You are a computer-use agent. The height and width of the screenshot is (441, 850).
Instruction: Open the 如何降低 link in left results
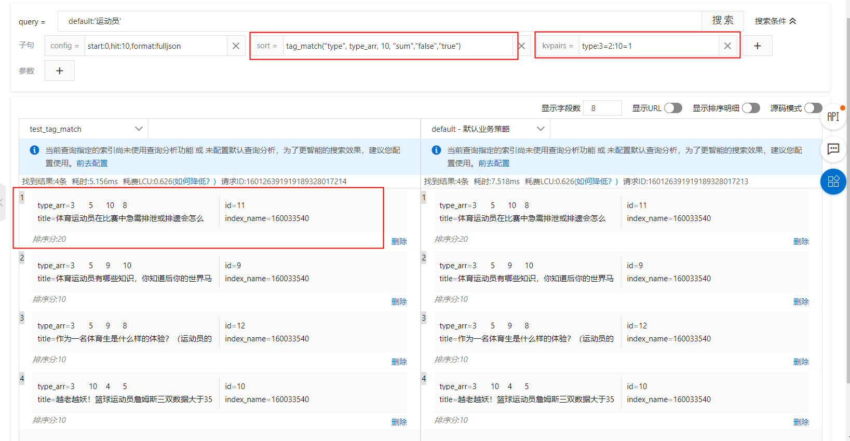[x=192, y=181]
